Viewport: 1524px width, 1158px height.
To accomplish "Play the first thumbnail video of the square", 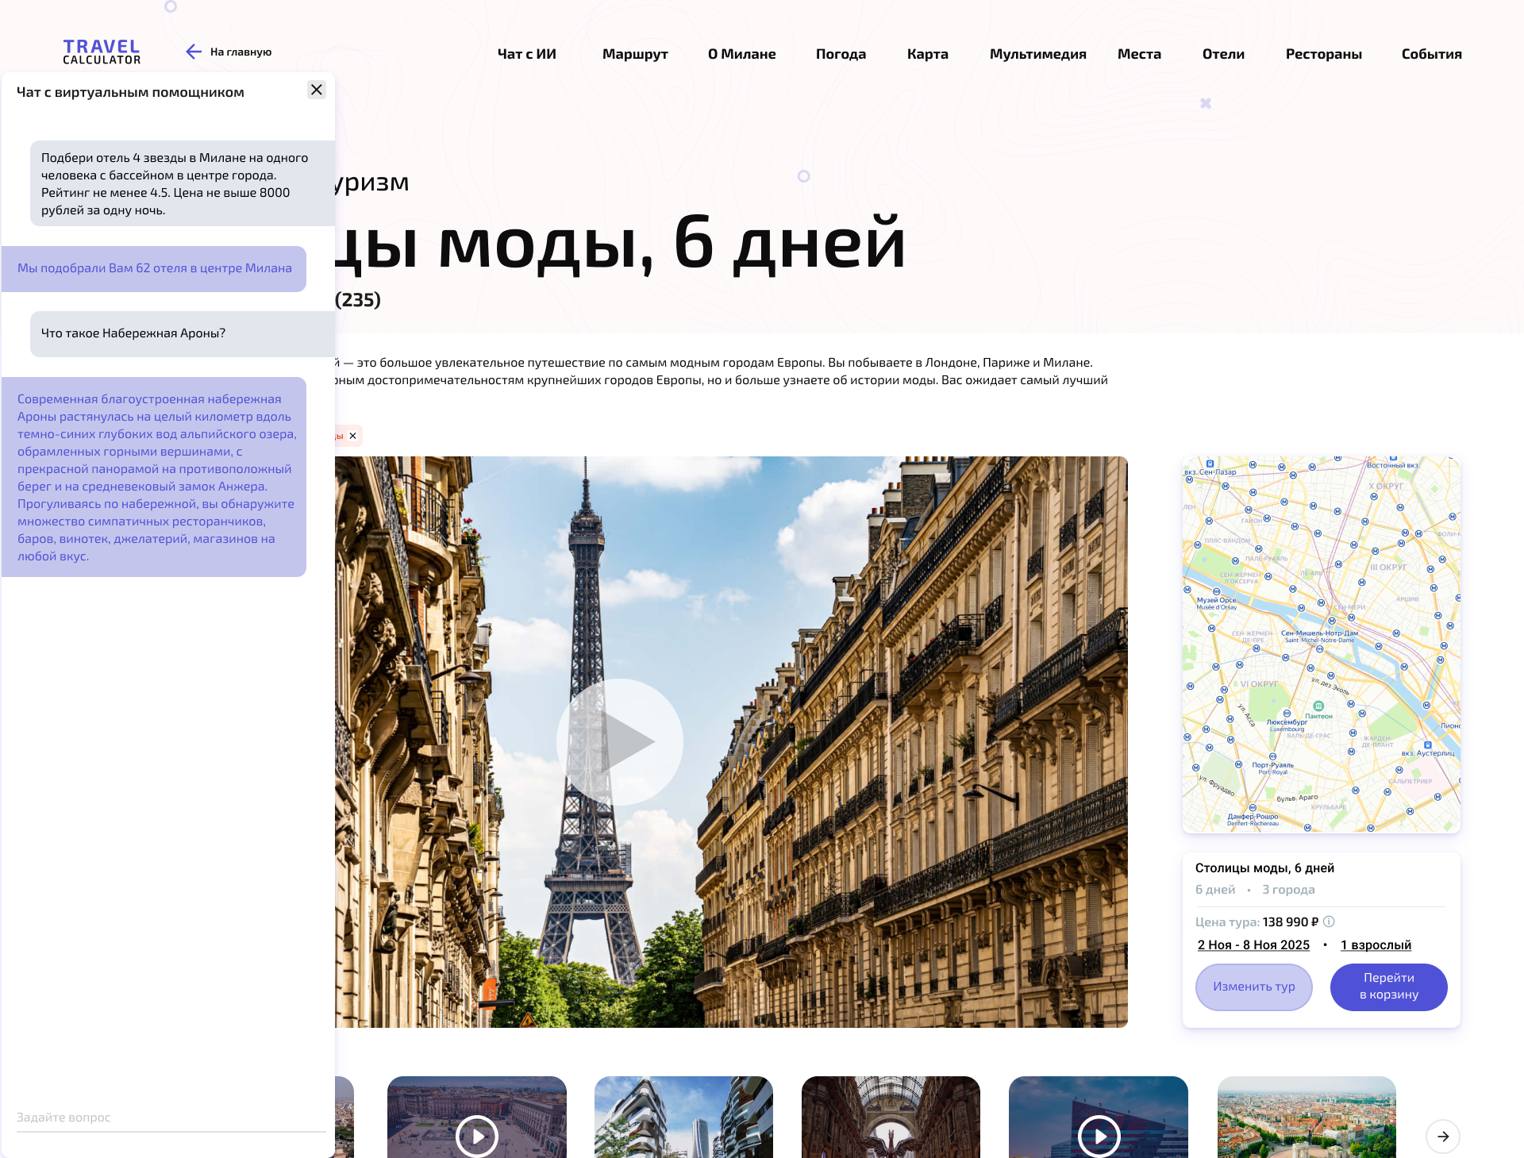I will pyautogui.click(x=476, y=1136).
